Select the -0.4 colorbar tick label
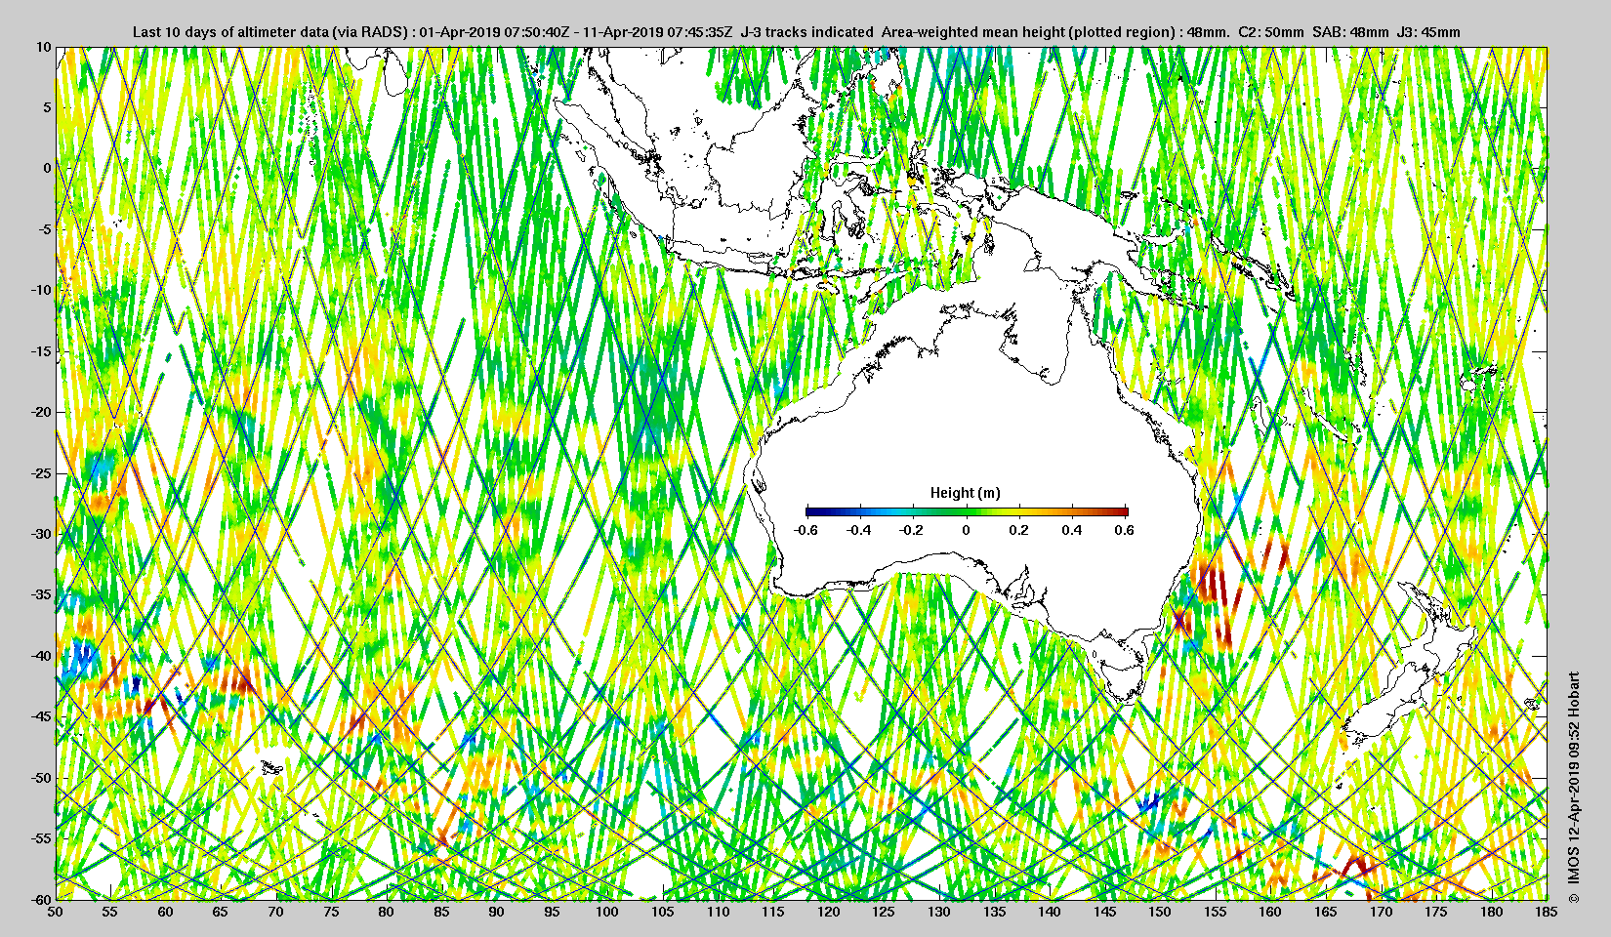Screen dimensions: 1611x937 tap(859, 530)
